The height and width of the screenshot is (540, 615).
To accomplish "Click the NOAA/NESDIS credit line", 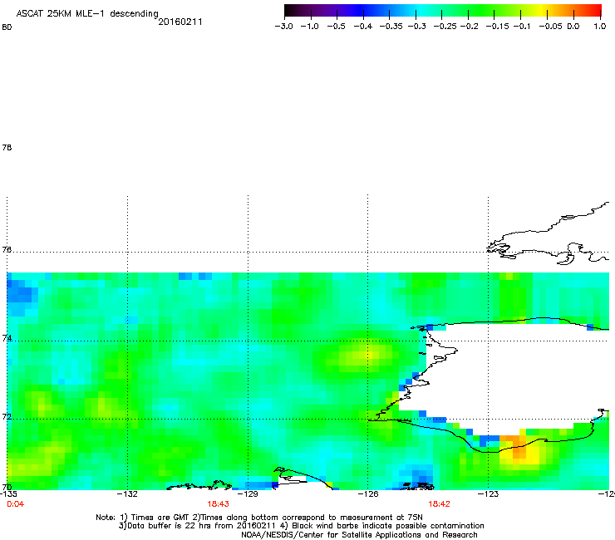I will 359,535.
